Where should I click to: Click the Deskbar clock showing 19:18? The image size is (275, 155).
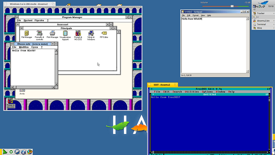pyautogui.click(x=271, y=6)
